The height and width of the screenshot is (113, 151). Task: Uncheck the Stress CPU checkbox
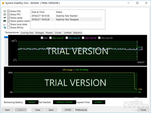click(x=9, y=11)
